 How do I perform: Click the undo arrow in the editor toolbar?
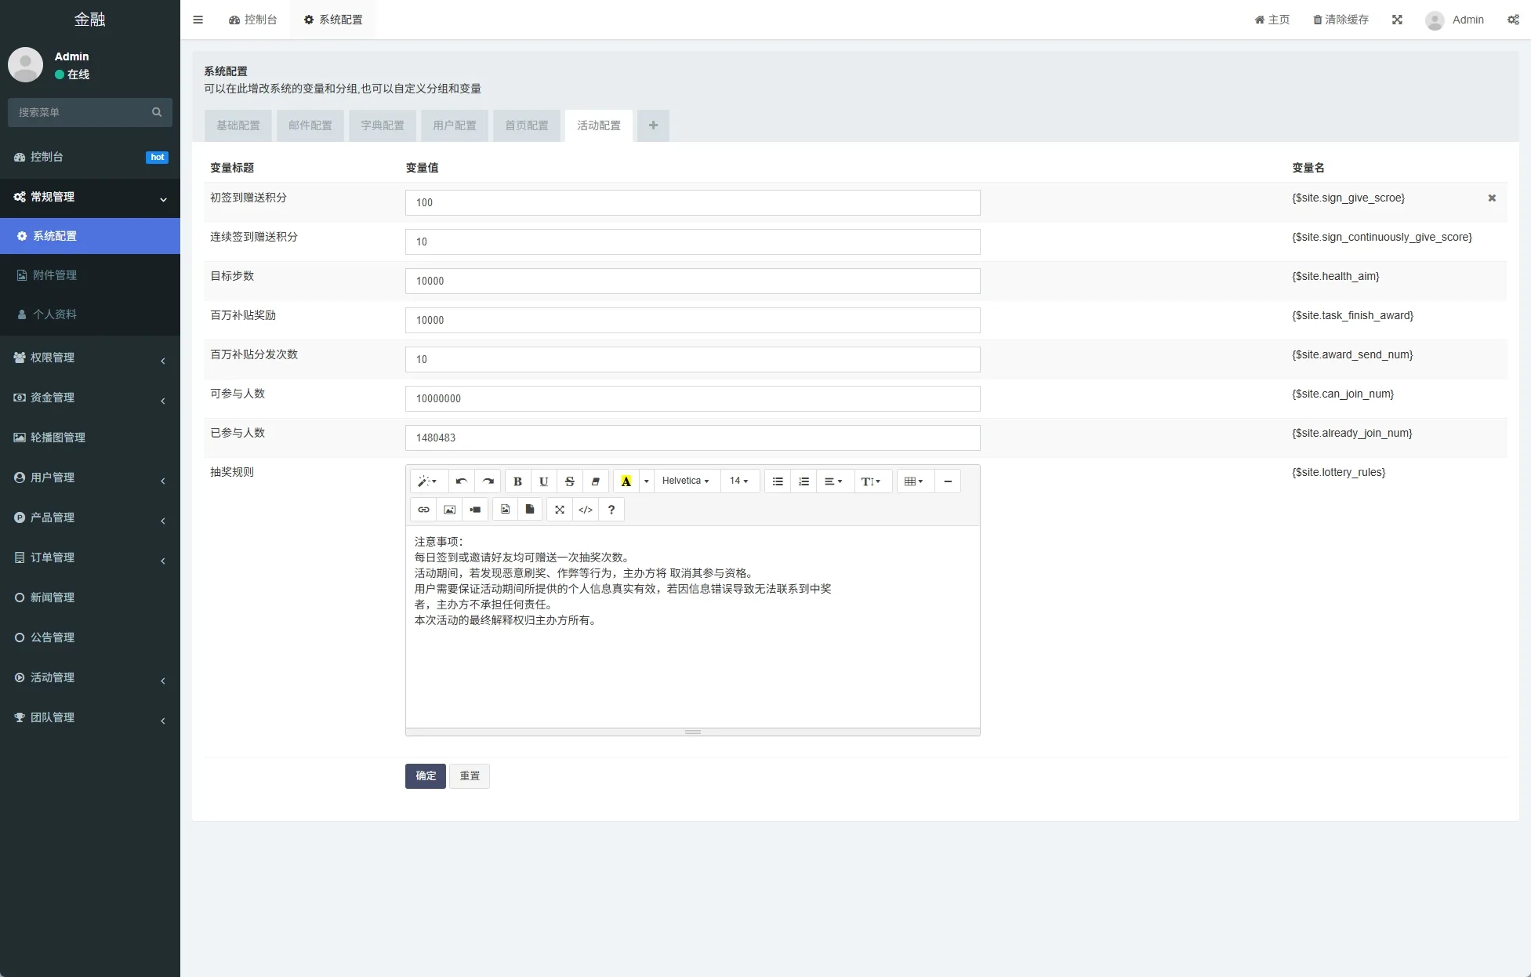[x=462, y=481]
